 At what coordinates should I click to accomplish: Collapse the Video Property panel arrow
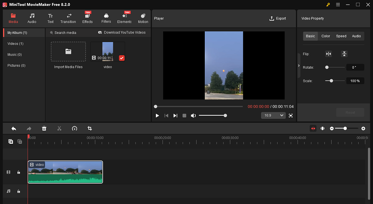click(x=299, y=66)
